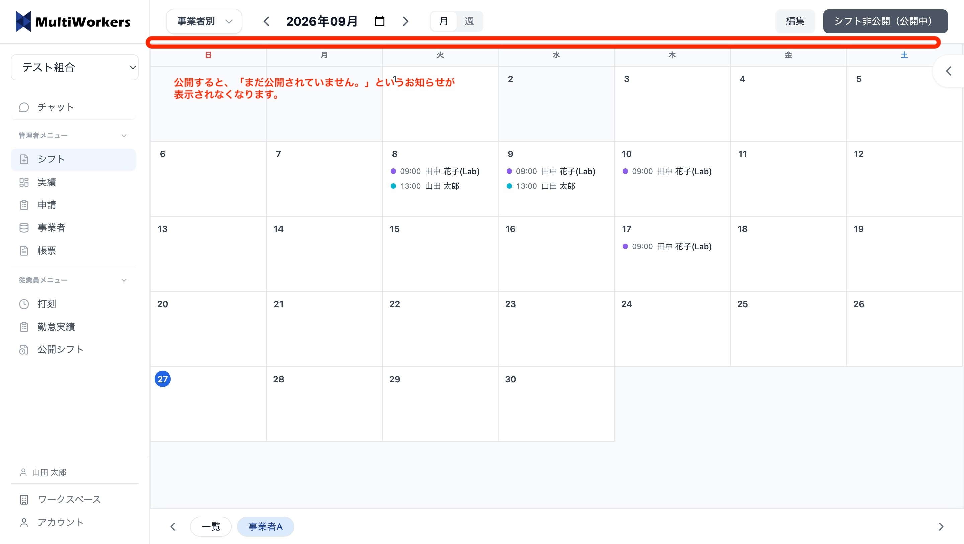The width and height of the screenshot is (964, 544).
Task: Select the 事業者A tab
Action: coord(265,526)
